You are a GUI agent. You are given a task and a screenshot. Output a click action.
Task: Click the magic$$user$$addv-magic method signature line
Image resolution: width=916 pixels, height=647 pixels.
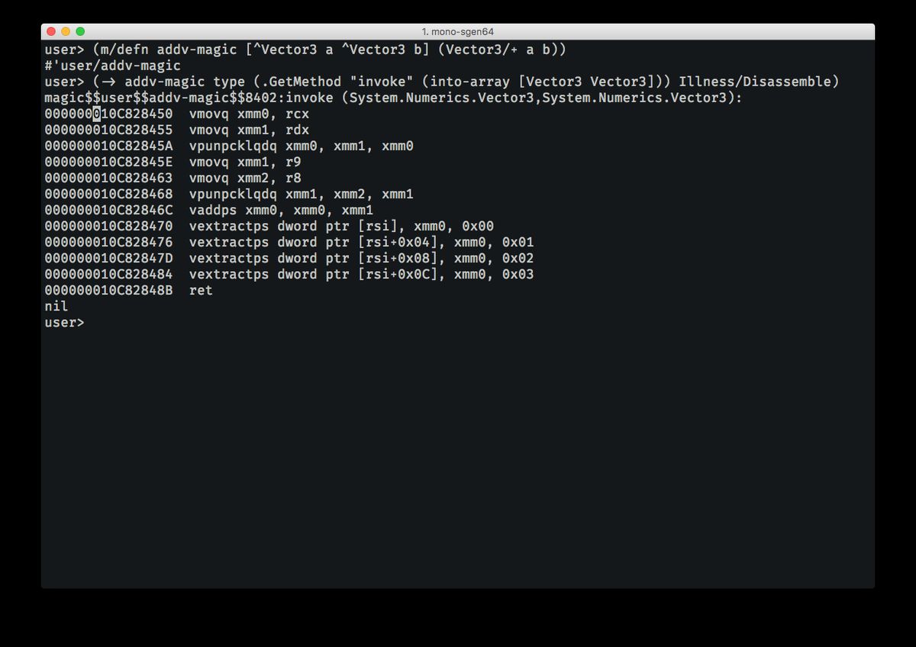pyautogui.click(x=393, y=98)
